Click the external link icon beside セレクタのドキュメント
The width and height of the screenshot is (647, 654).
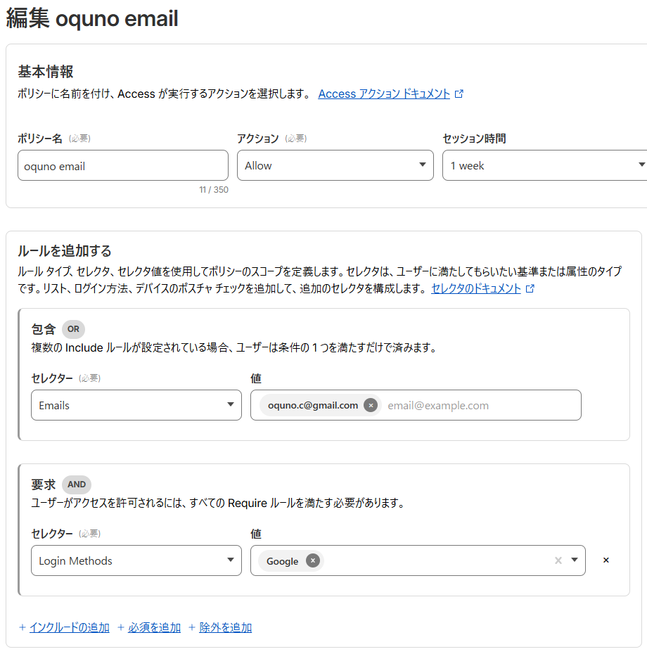(x=528, y=288)
